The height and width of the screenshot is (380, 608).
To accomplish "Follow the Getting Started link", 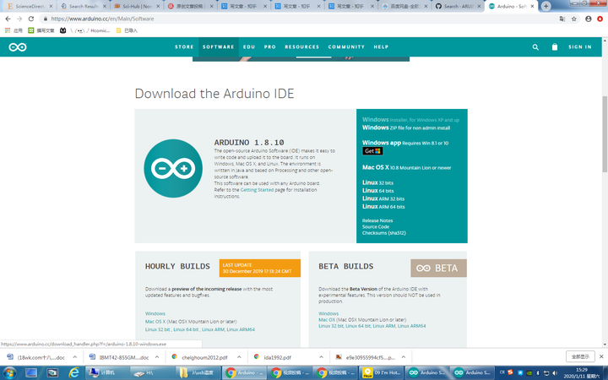I will click(257, 190).
